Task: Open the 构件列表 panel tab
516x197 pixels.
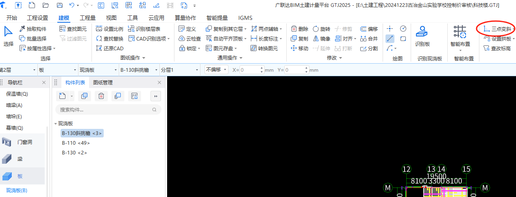Action: 75,82
